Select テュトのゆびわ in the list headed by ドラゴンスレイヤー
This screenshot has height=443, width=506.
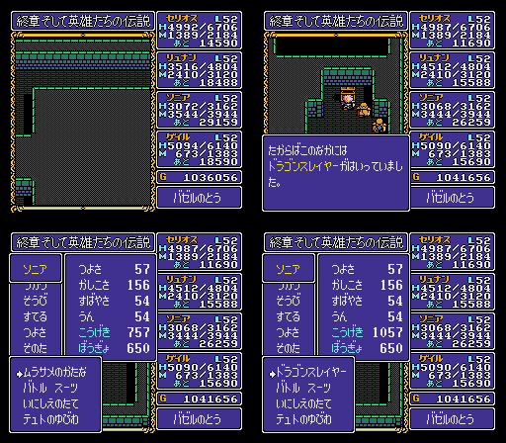point(303,419)
